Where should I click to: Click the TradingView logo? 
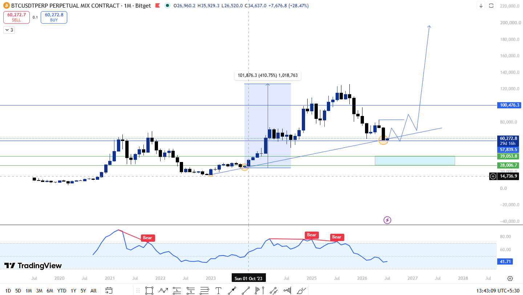(x=33, y=266)
